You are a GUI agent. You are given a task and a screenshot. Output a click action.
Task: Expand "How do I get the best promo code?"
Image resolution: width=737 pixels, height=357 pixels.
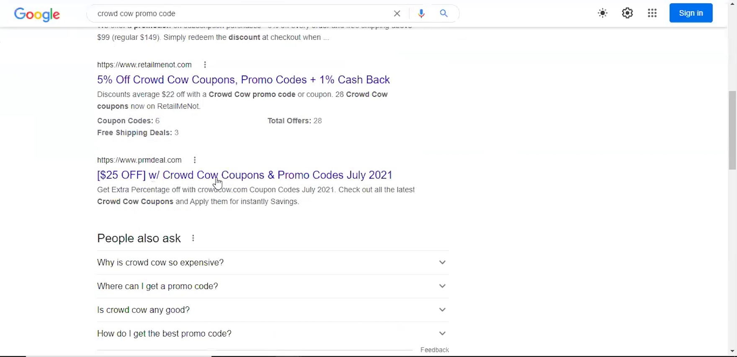pos(273,334)
